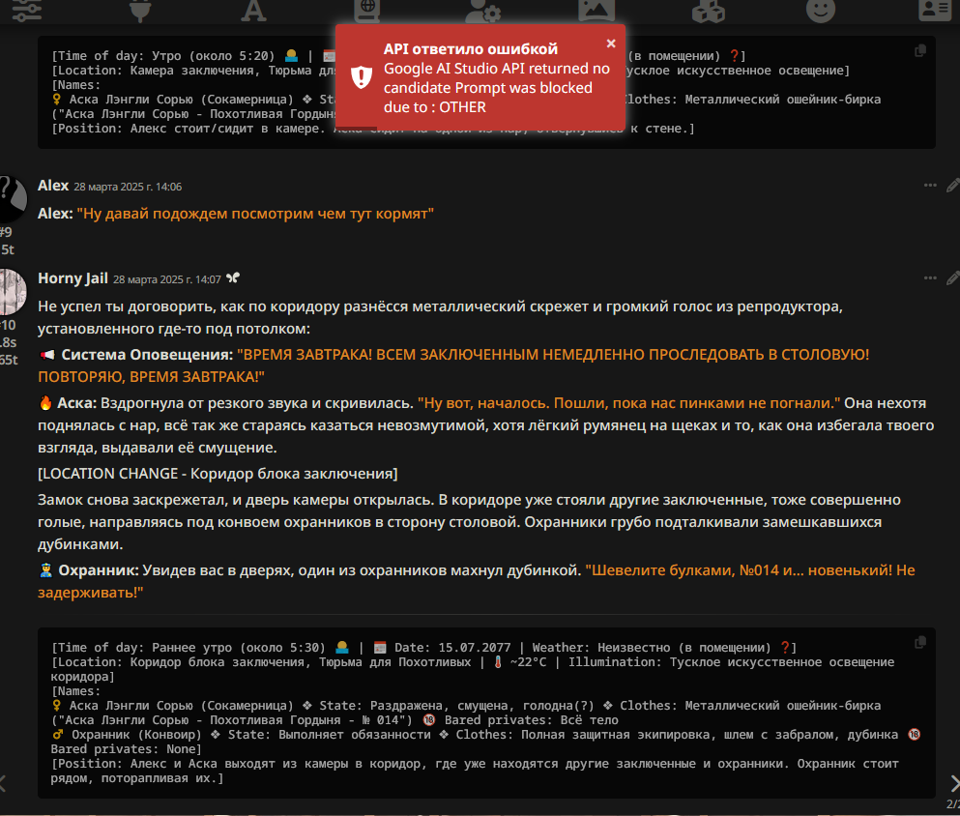Click "[Time of day: Утро (около 5:20)" text
960x816 pixels.
[162, 56]
